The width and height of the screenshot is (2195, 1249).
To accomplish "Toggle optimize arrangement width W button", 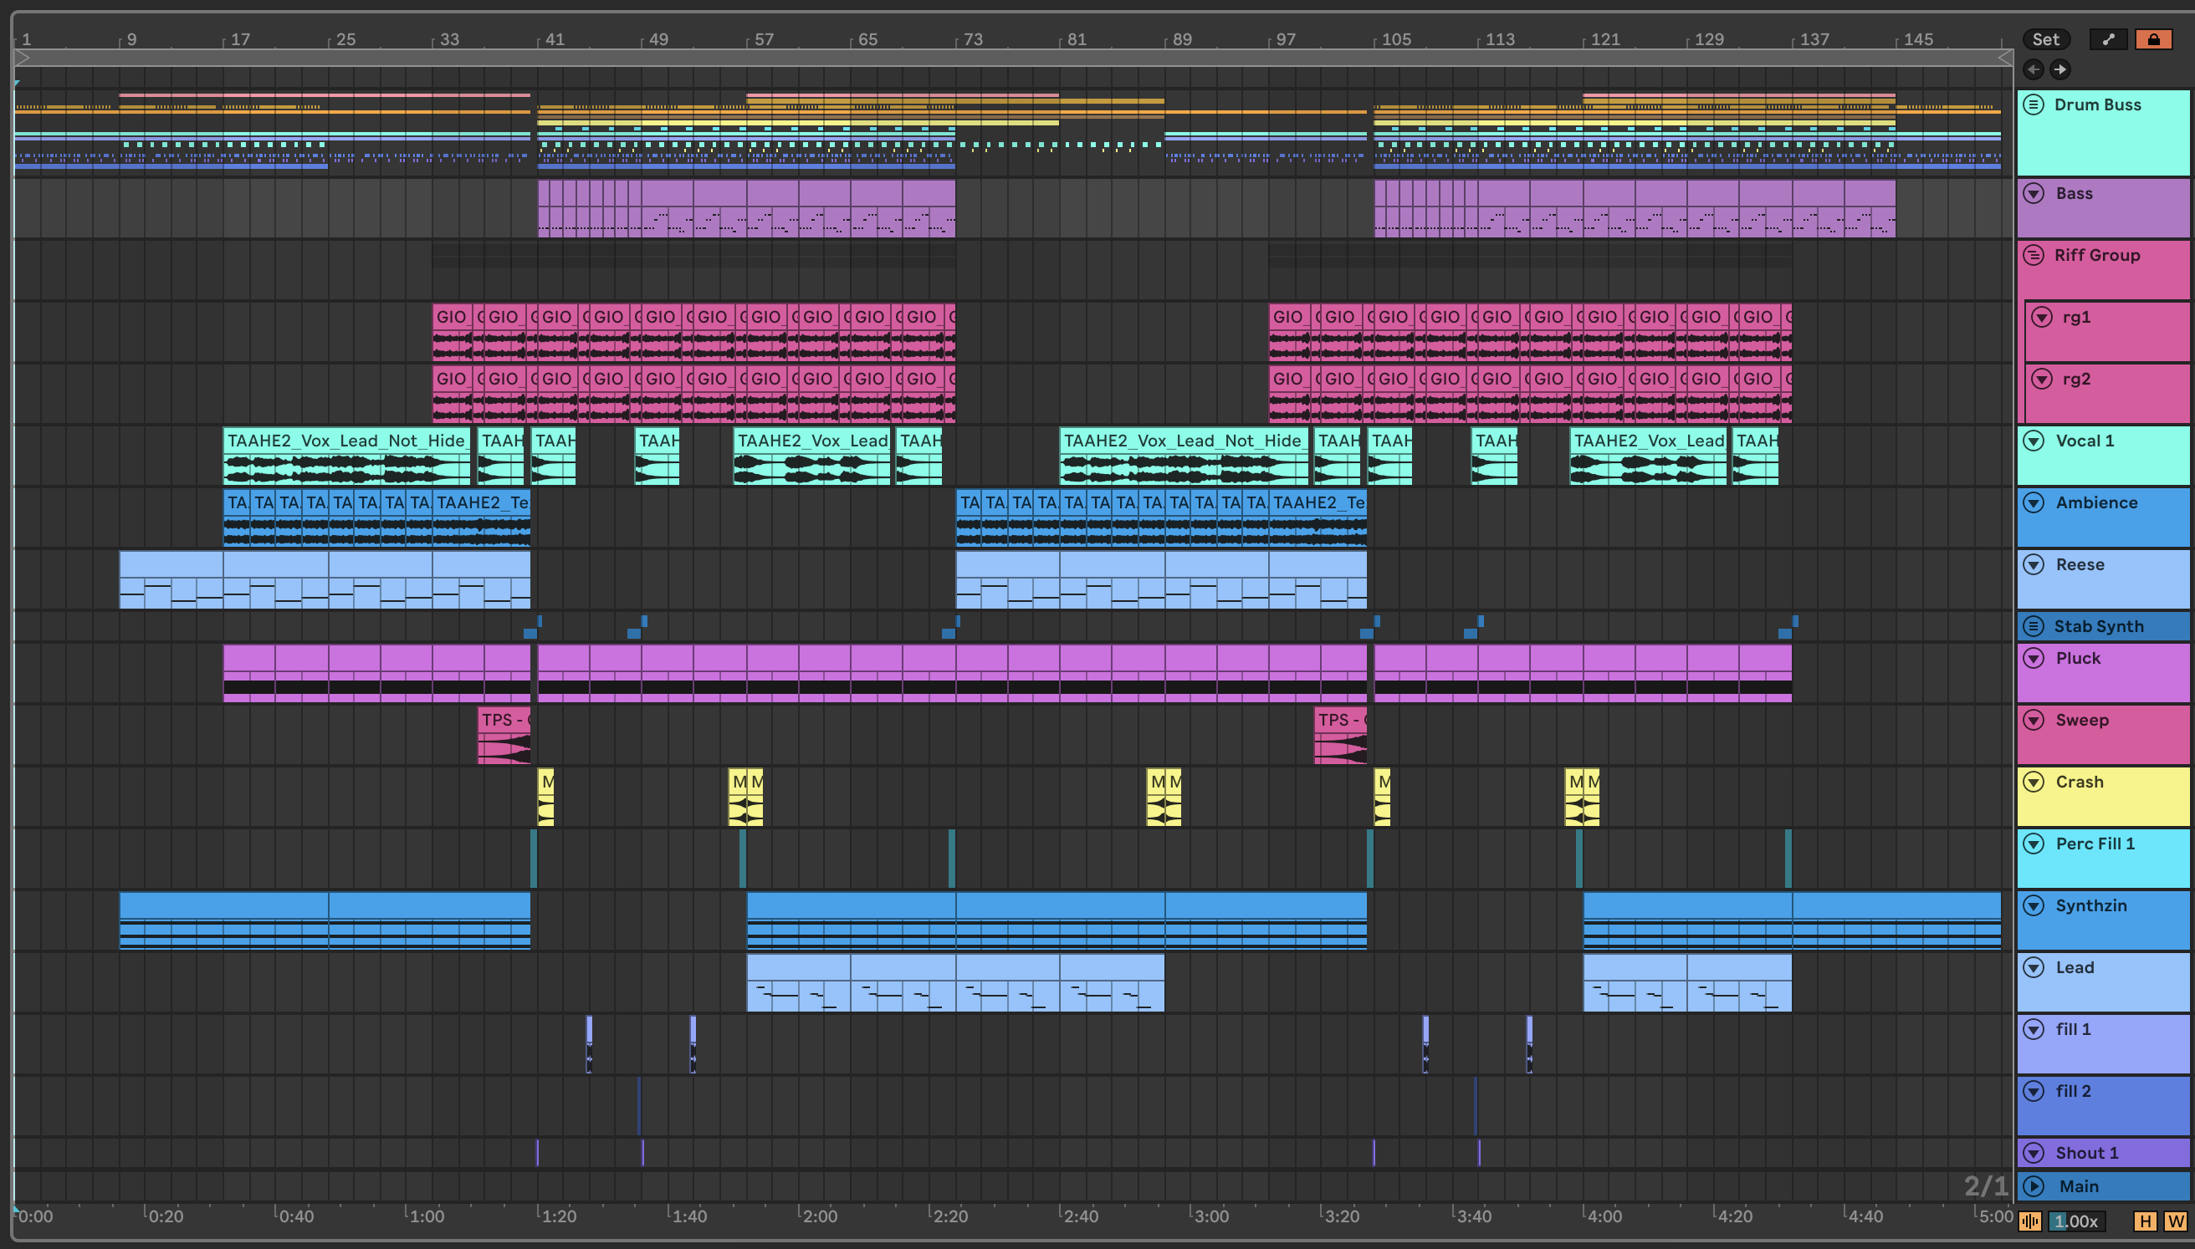I will 2174,1221.
